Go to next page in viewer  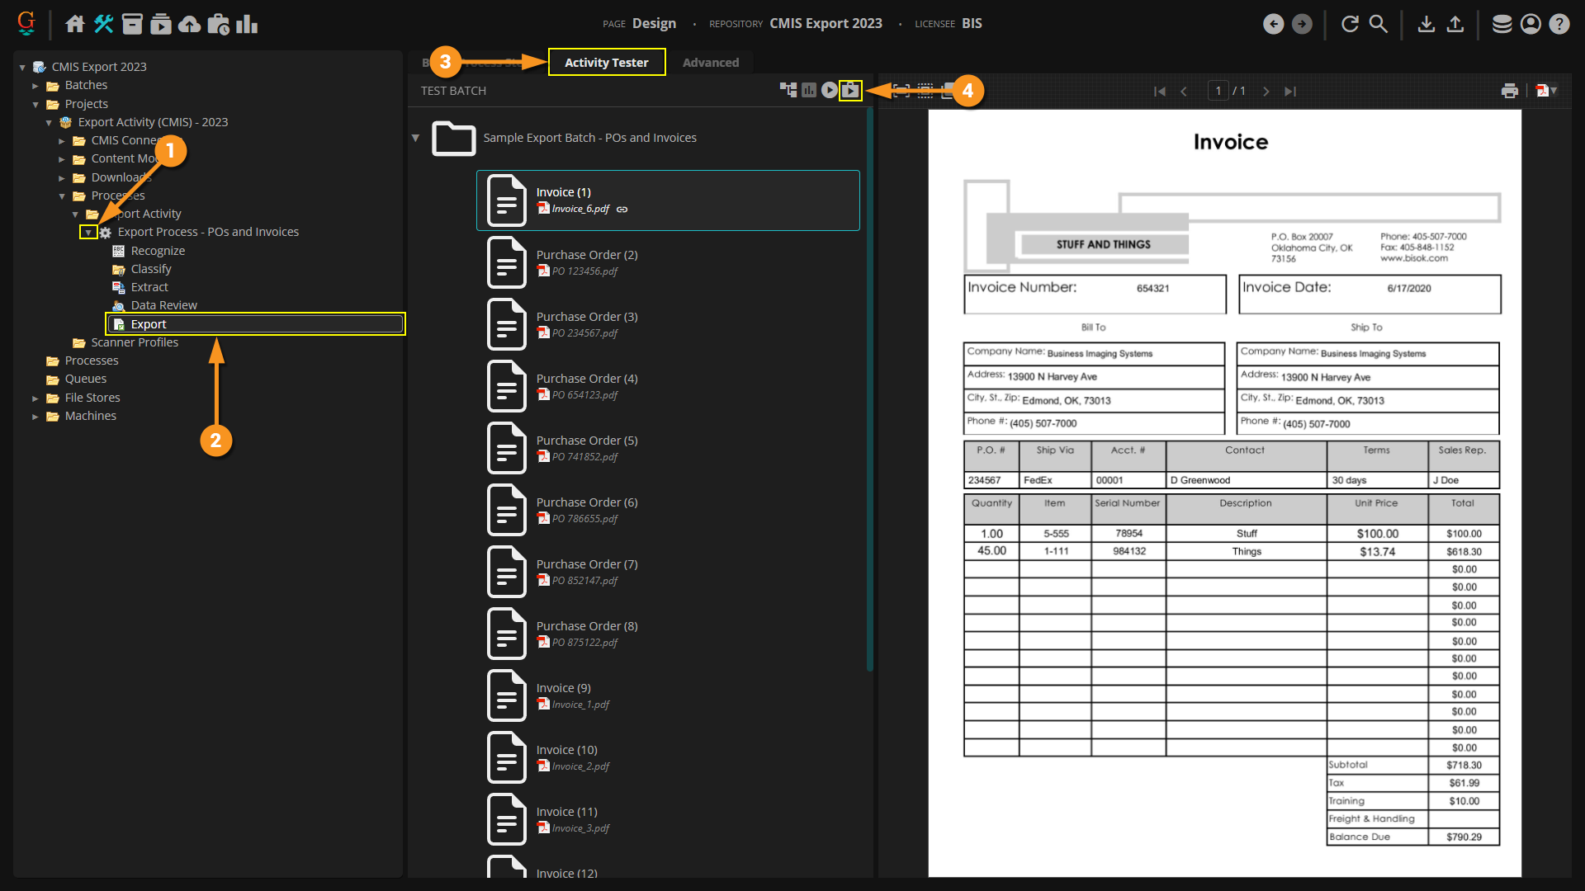pyautogui.click(x=1266, y=92)
